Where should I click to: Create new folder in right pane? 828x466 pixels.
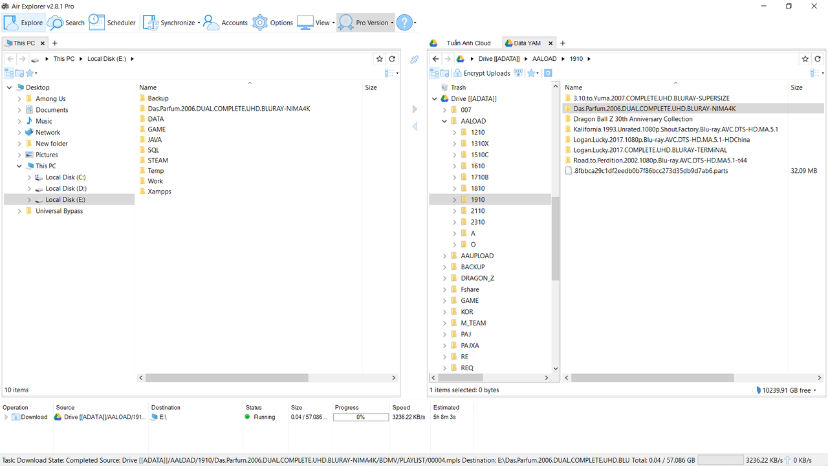445,73
